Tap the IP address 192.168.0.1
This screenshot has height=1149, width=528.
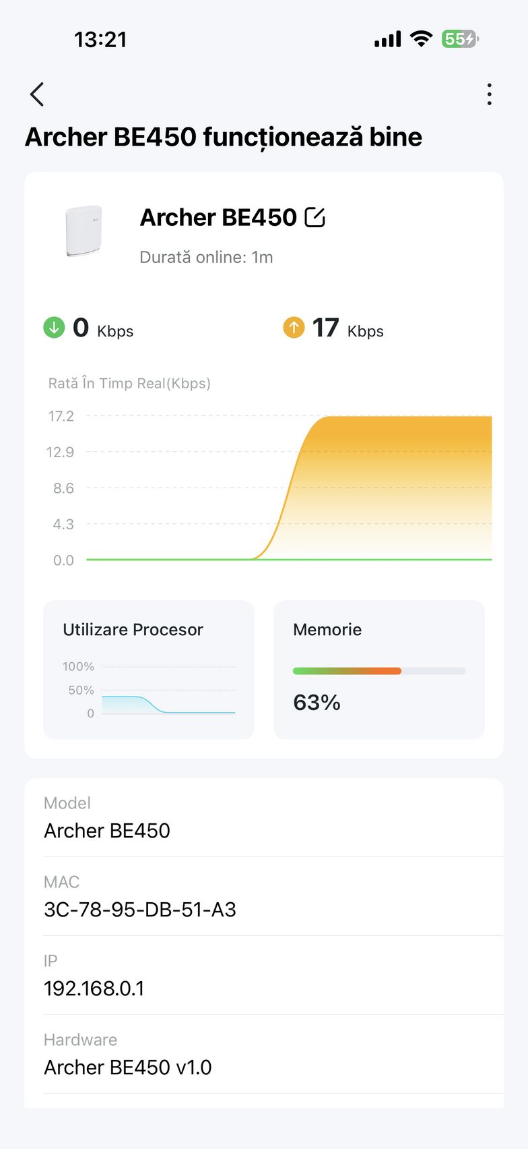[94, 989]
